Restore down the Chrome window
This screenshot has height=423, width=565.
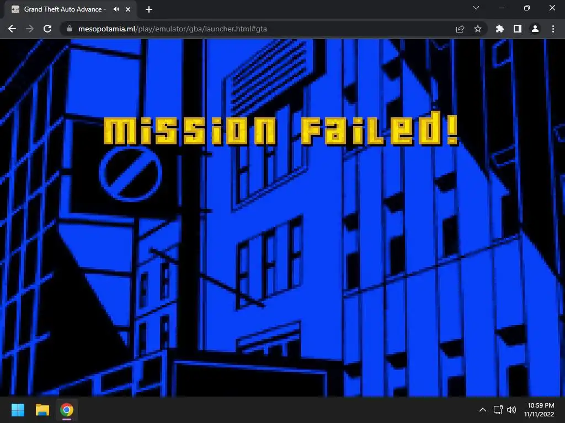[x=527, y=8]
